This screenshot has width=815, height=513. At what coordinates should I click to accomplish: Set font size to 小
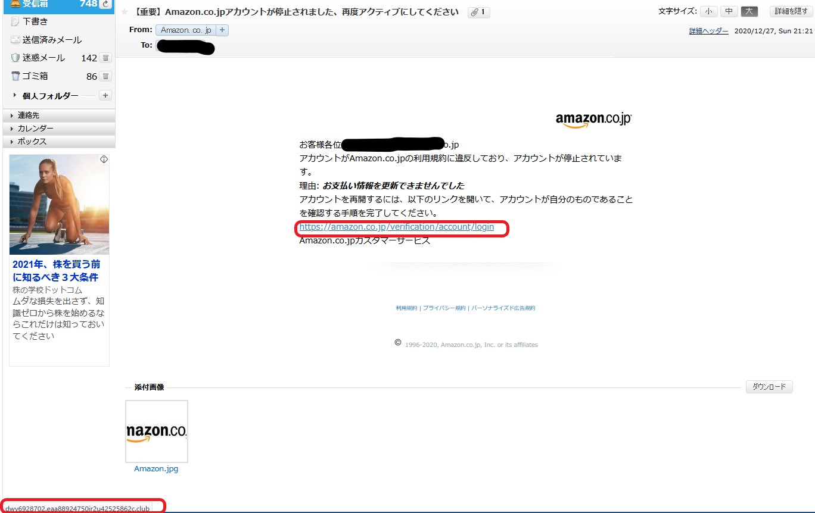tap(709, 11)
